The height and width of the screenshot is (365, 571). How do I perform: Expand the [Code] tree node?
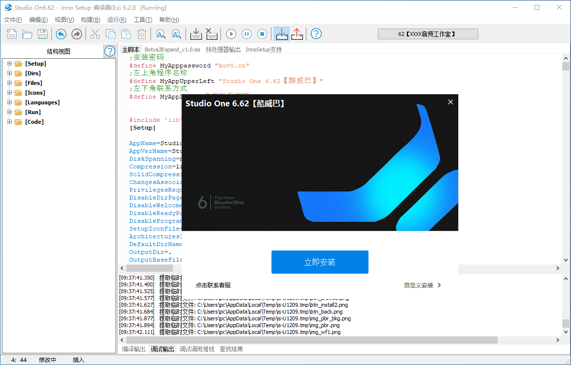point(10,121)
